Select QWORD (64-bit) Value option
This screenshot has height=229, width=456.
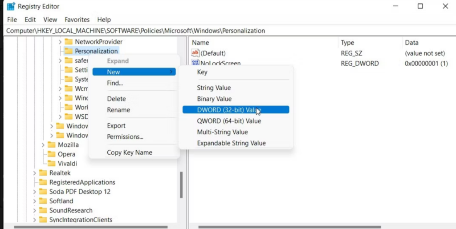(229, 121)
